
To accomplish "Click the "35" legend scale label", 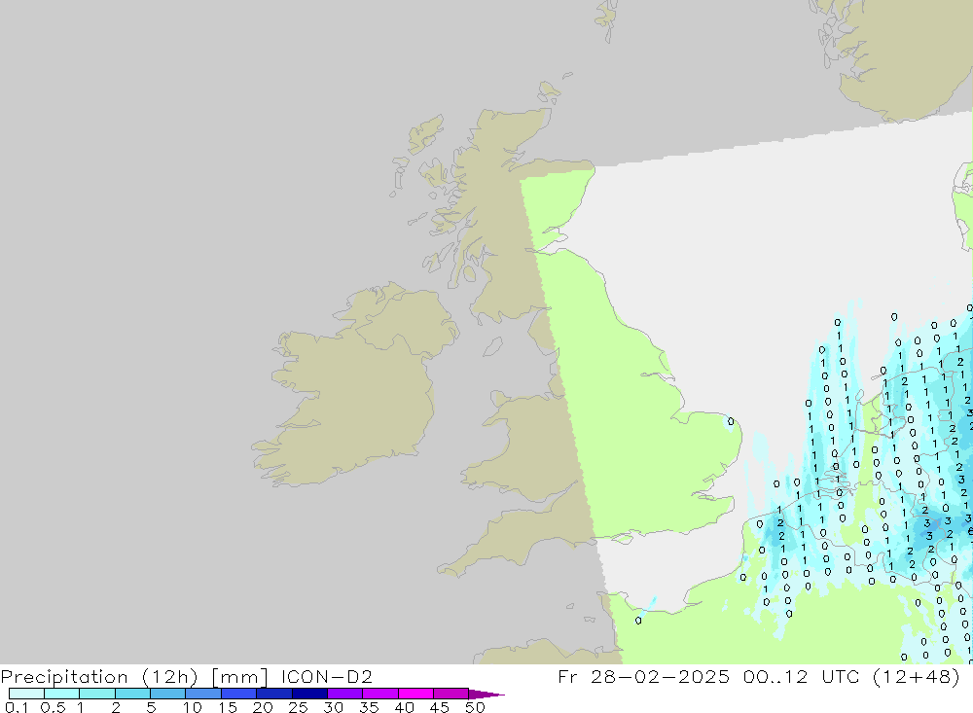I will pyautogui.click(x=369, y=707).
